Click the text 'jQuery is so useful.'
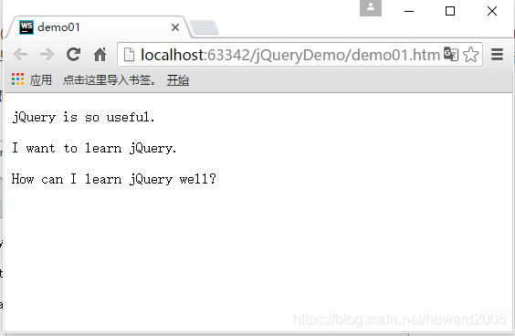The width and height of the screenshot is (515, 336). (x=83, y=117)
